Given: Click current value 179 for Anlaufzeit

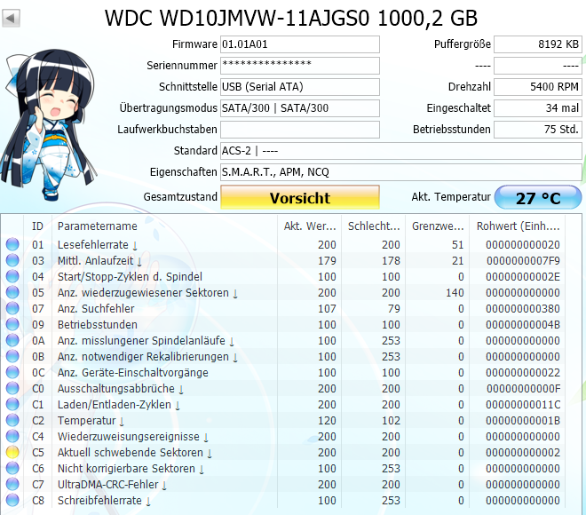Looking at the screenshot, I should (327, 261).
